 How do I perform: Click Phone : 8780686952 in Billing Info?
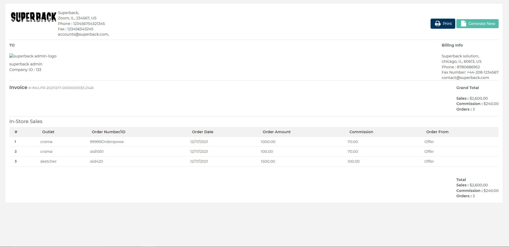(x=461, y=67)
